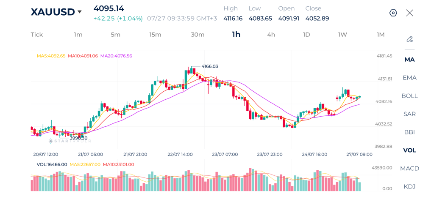Viewport: 434px width, 199px height.
Task: Toggle the VOL sub-indicator
Action: point(410,150)
